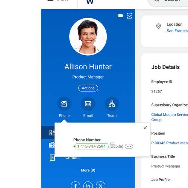Open the ellipsis menu beside Mobile
The height and width of the screenshot is (188, 188).
(129, 146)
